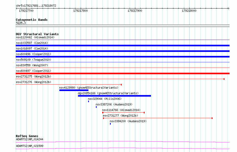Select the nsv509109 (Teague2010) label
Viewport: 237px width, 152px height.
pyautogui.click(x=34, y=60)
